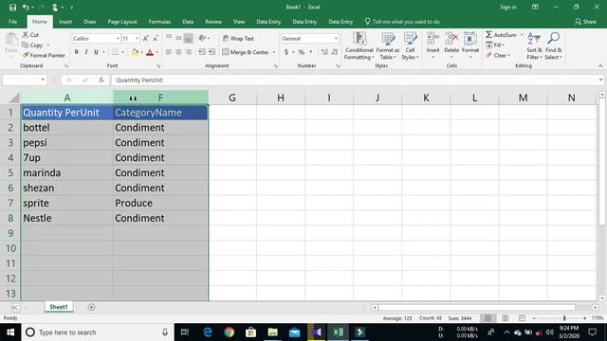Open the Font name dropdown Calibri
This screenshot has width=607, height=341.
[118, 38]
